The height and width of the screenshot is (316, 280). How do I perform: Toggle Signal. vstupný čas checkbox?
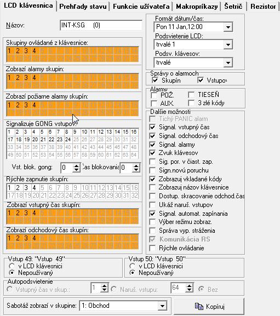click(x=152, y=127)
